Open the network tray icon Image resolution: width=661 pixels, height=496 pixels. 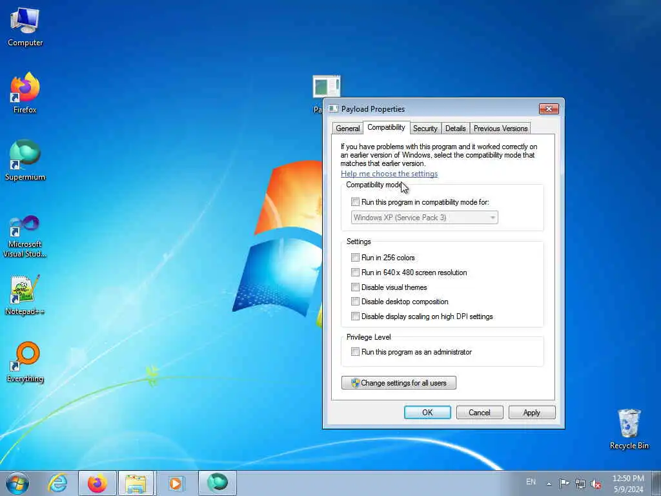(580, 484)
